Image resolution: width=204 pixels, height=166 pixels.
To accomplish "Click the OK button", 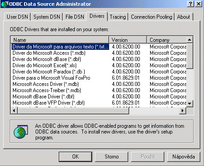I will [x=75, y=157].
